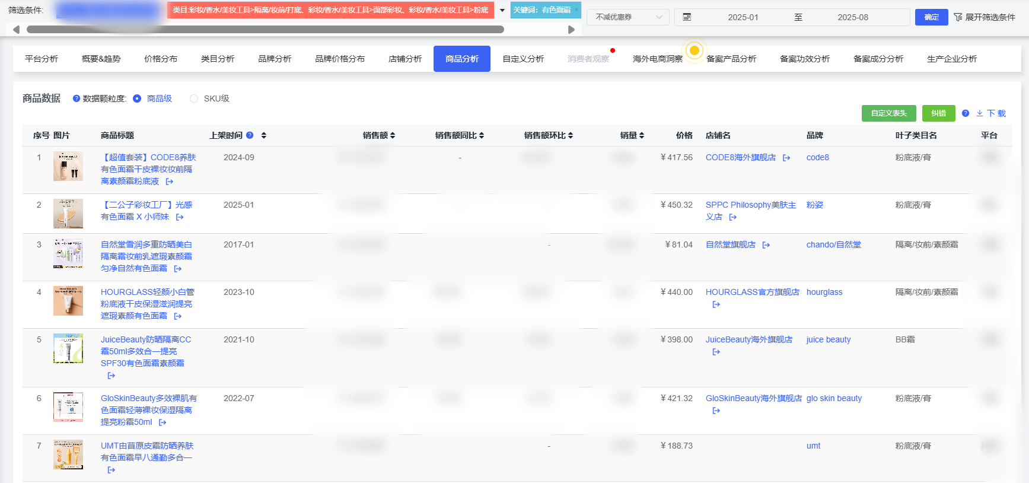Switch to the 品牌分析 tab
1029x483 pixels.
pos(275,59)
